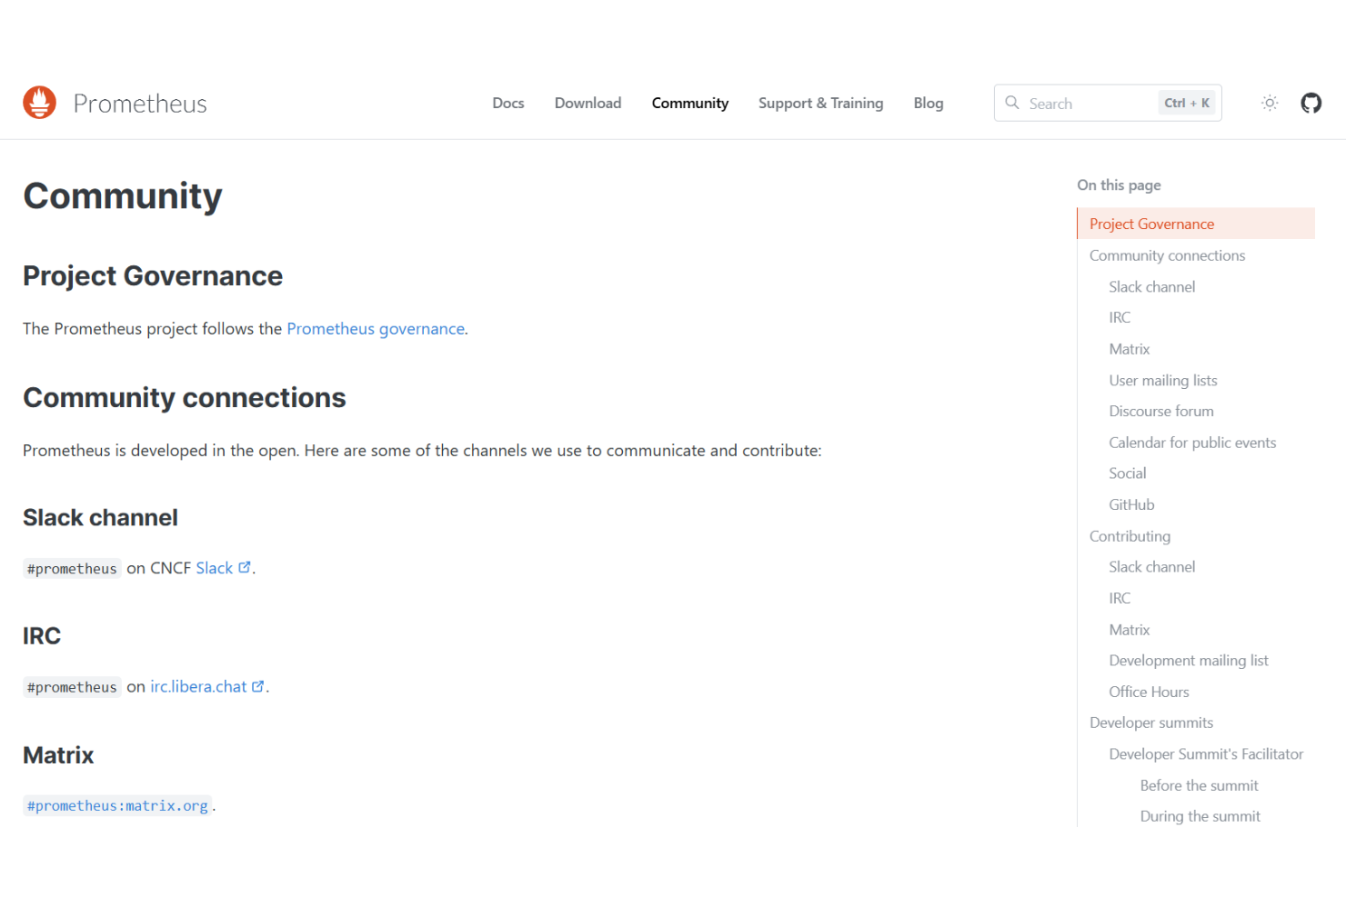This screenshot has width=1346, height=897.
Task: Jump to User mailing lists section
Action: click(1163, 380)
